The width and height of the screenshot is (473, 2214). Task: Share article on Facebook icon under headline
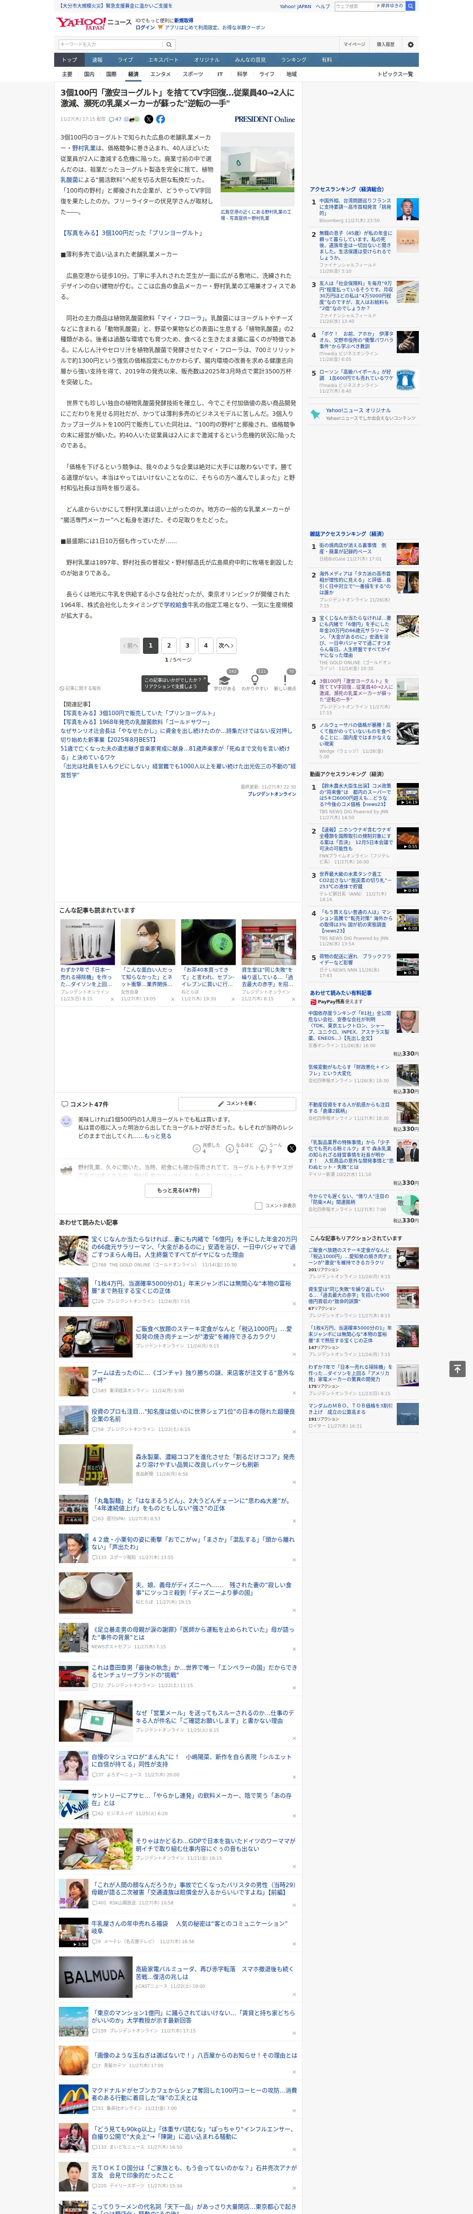click(161, 120)
